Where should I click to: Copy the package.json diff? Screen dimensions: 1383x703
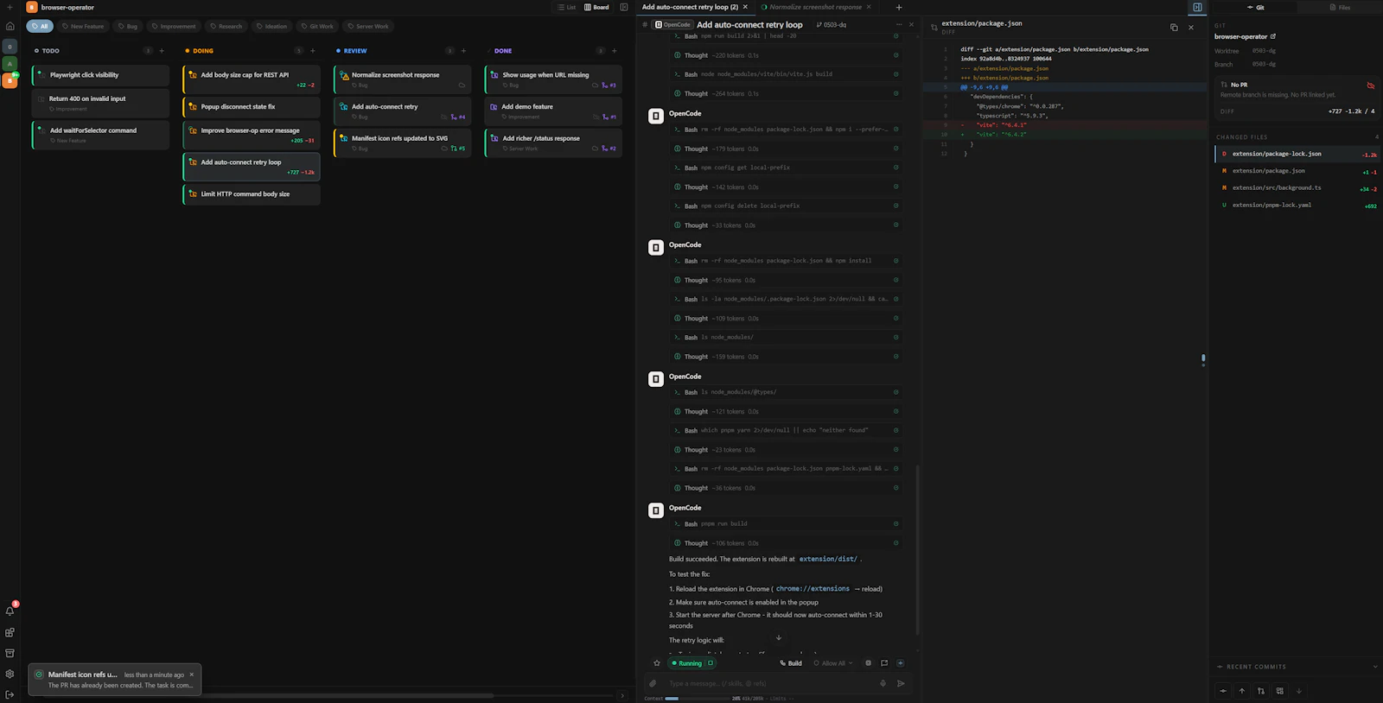(1174, 27)
